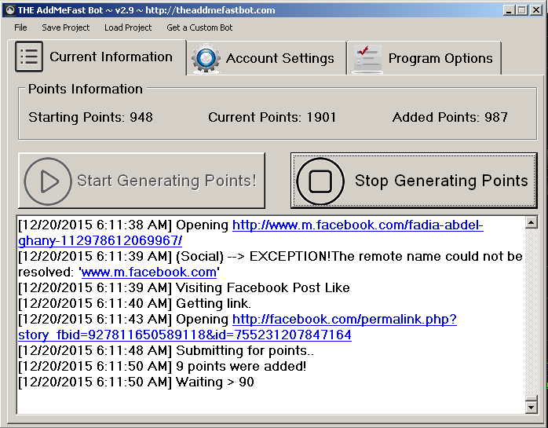Click the app icon in the title bar
This screenshot has height=428, width=548.
[x=9, y=10]
